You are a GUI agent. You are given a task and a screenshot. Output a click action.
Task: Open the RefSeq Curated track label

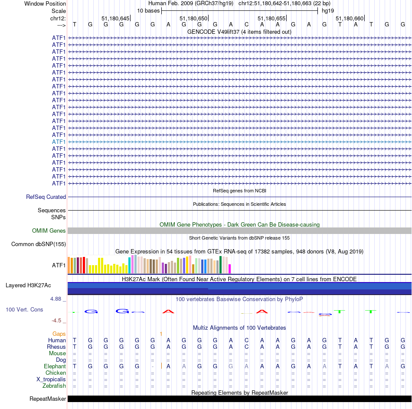[46, 197]
